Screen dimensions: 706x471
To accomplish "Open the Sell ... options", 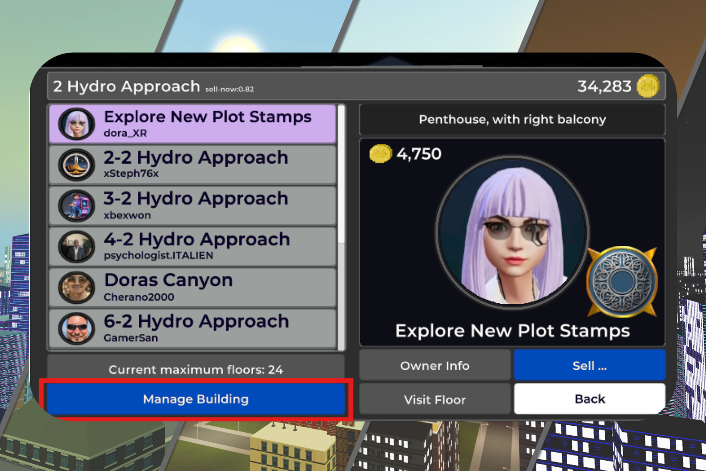I will pyautogui.click(x=590, y=365).
